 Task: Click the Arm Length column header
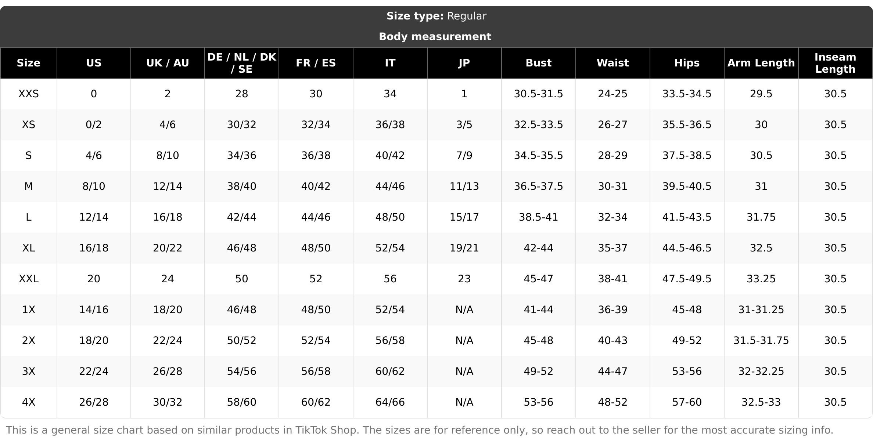click(x=761, y=63)
